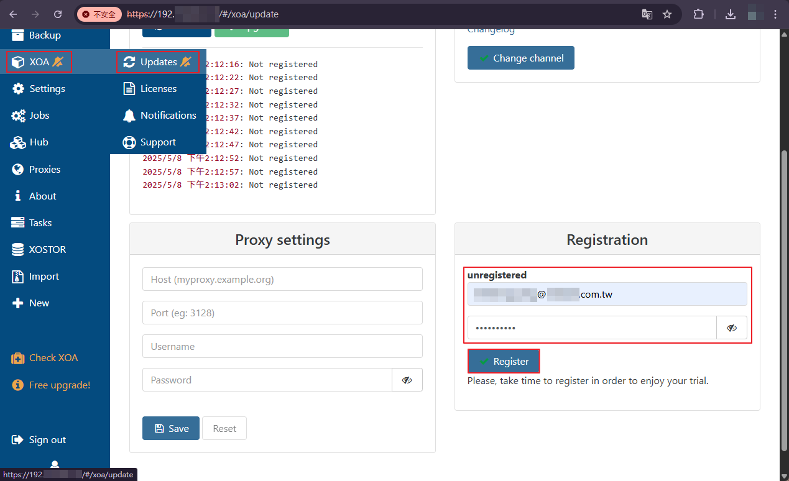Click the registration password field
Viewport: 789px width, 481px height.
(592, 328)
